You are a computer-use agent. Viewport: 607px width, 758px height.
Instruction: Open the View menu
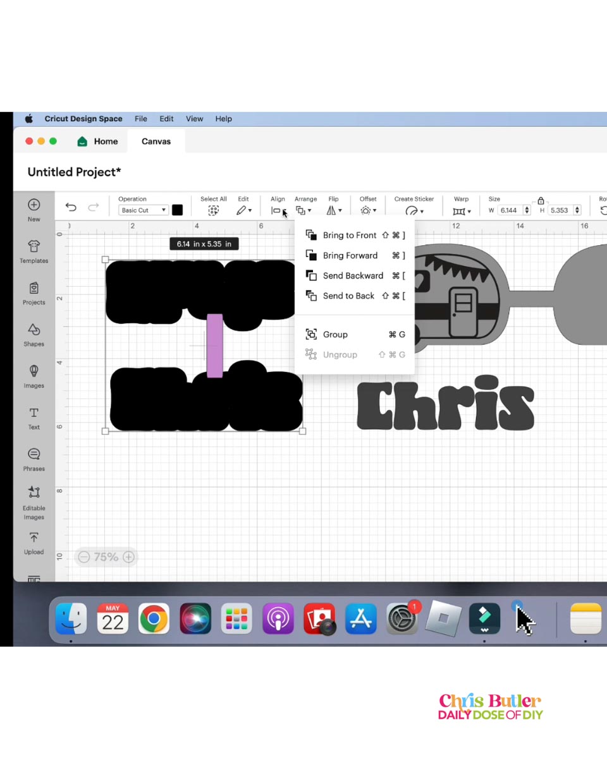(195, 119)
